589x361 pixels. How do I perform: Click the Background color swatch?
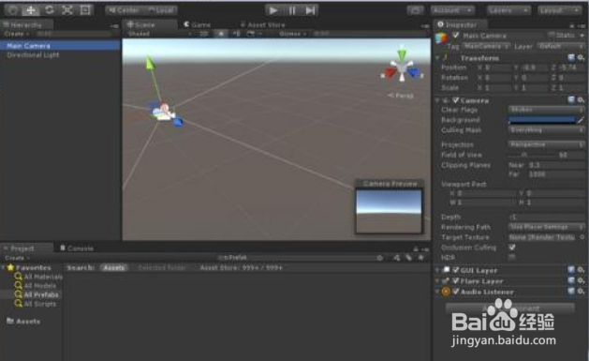(541, 120)
